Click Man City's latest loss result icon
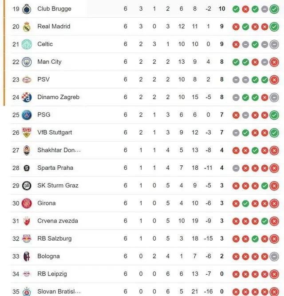The image size is (284, 296). [x=274, y=62]
